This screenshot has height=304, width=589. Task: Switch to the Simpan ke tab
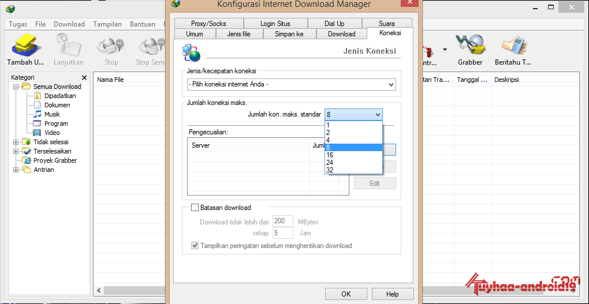[x=289, y=34]
